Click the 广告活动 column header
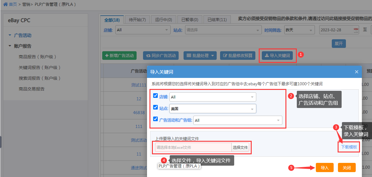 click(x=139, y=71)
